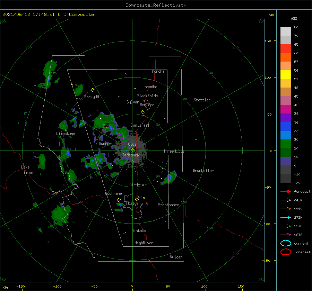Click the purple 36–39 dBZ swatch
The image size is (312, 291).
click(x=286, y=118)
